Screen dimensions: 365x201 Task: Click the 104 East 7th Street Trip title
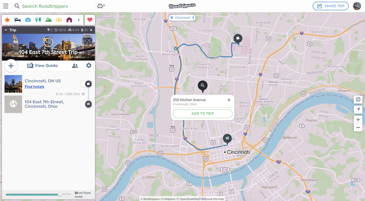(x=48, y=52)
